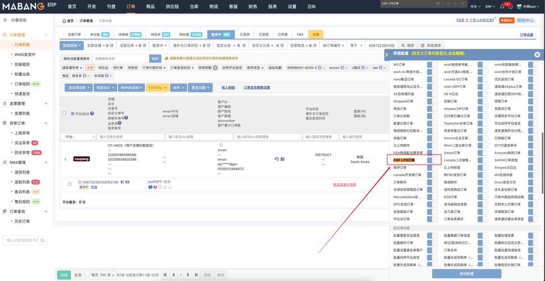Open the 更多功能 dropdown button

(200, 88)
